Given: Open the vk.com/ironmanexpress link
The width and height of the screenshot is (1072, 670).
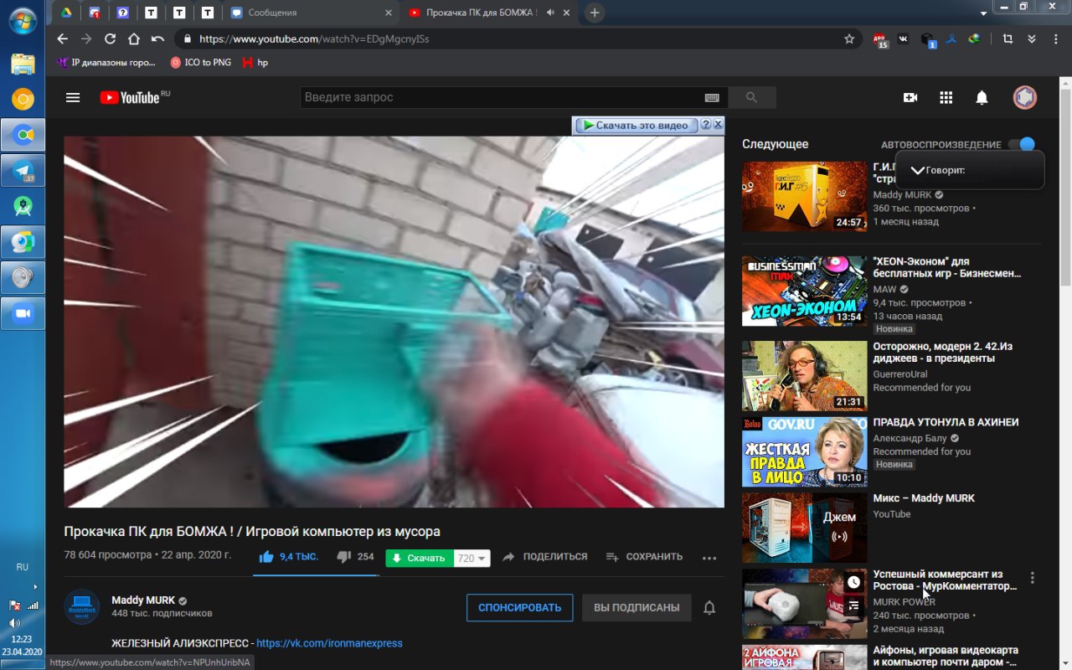Looking at the screenshot, I should [x=329, y=643].
